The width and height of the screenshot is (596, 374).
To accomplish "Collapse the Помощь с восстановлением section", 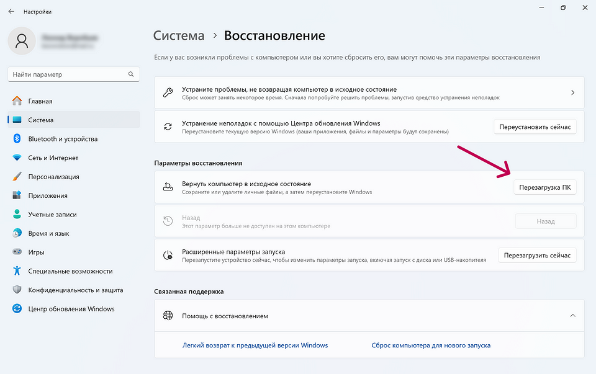I will [572, 315].
